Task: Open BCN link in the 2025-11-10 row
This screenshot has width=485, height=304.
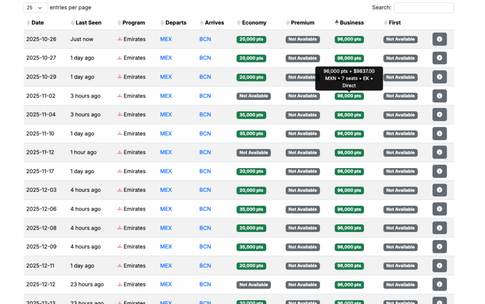Action: click(x=205, y=134)
